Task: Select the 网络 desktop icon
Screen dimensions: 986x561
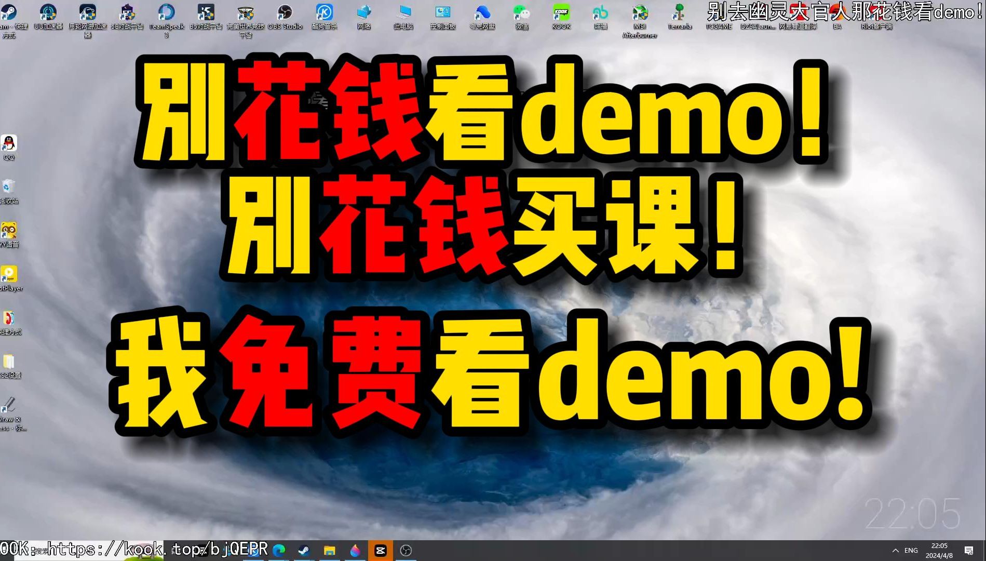Action: 364,16
